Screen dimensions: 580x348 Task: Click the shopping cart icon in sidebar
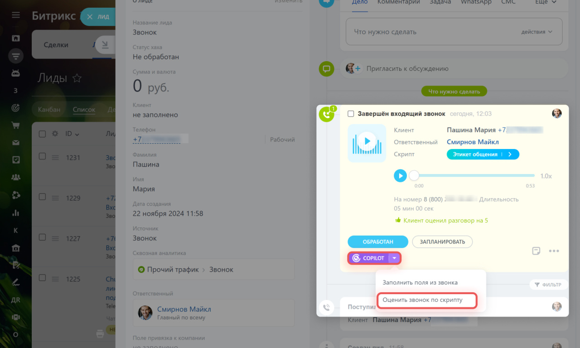coord(16,125)
